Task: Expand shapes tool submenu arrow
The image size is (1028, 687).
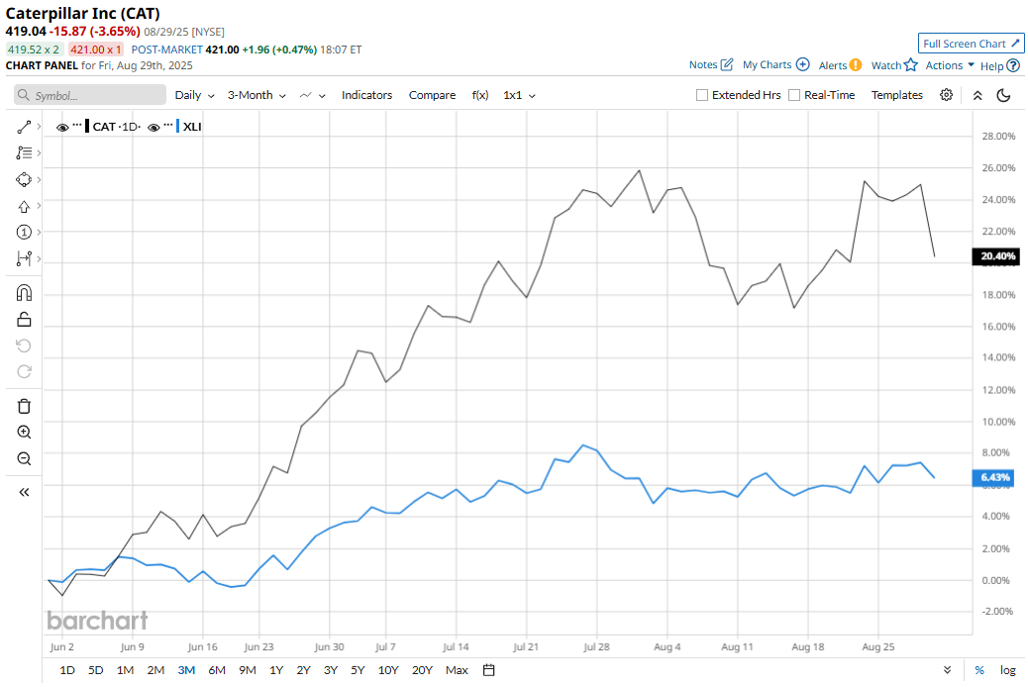Action: [40, 179]
